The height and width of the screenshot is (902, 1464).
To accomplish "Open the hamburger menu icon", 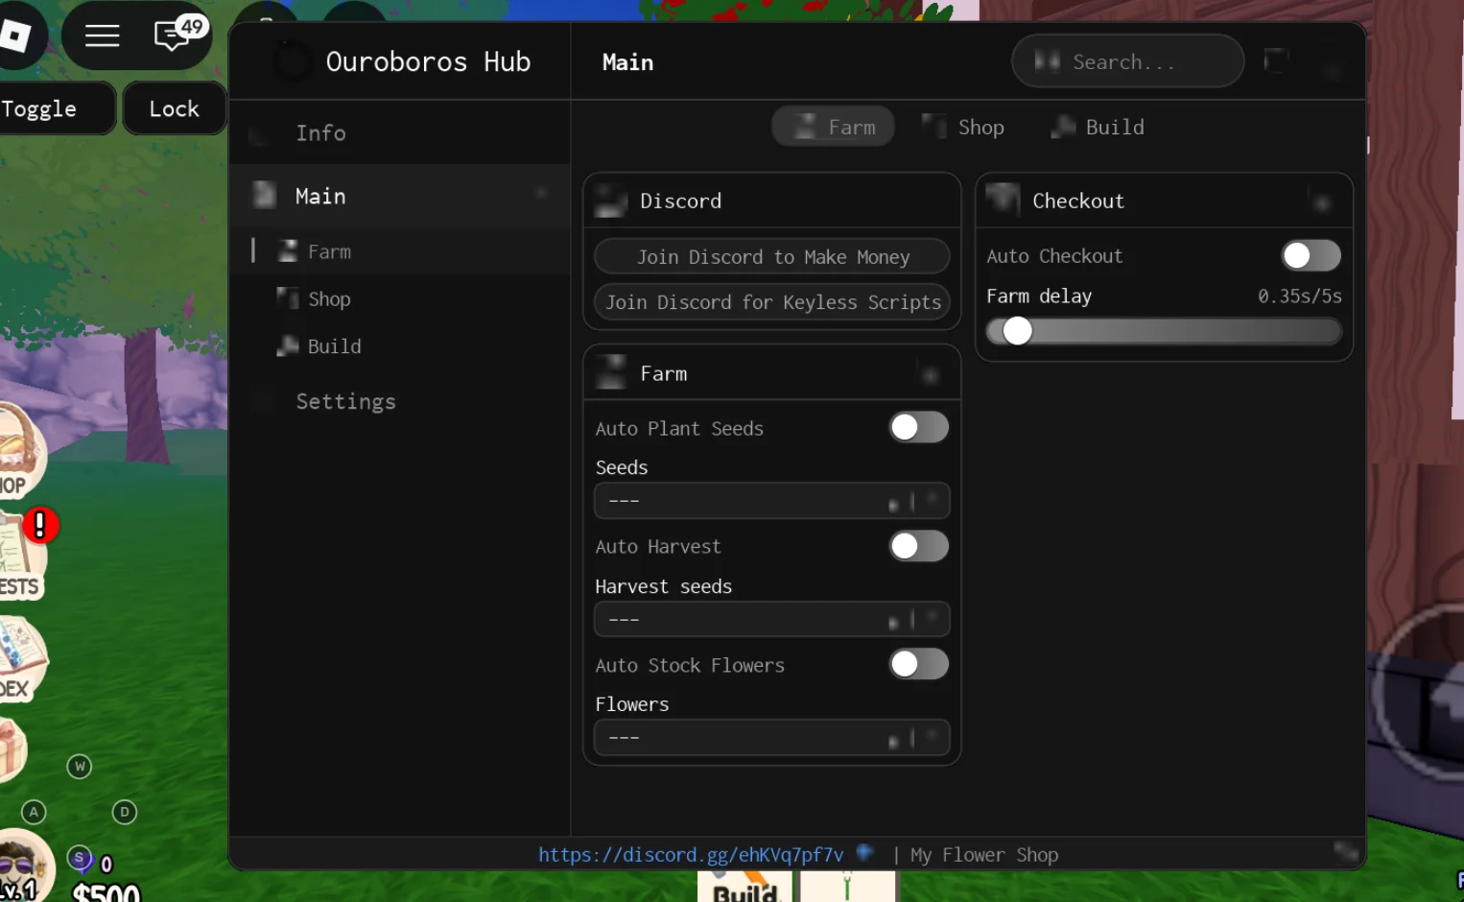I will click(102, 36).
